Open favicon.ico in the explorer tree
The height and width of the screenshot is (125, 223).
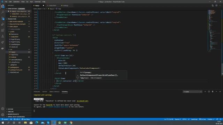click(15, 34)
